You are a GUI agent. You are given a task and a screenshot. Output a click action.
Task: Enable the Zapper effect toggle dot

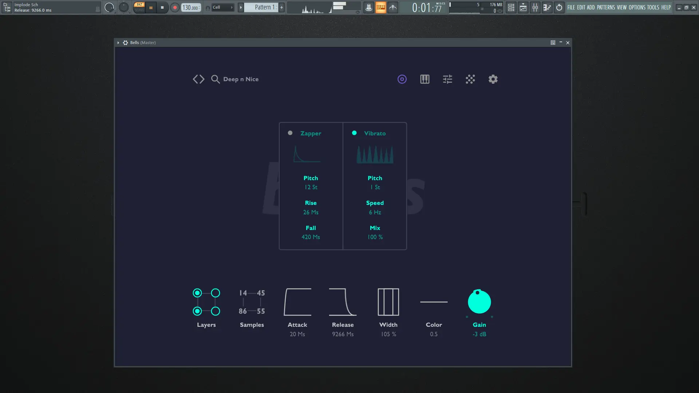click(x=290, y=133)
